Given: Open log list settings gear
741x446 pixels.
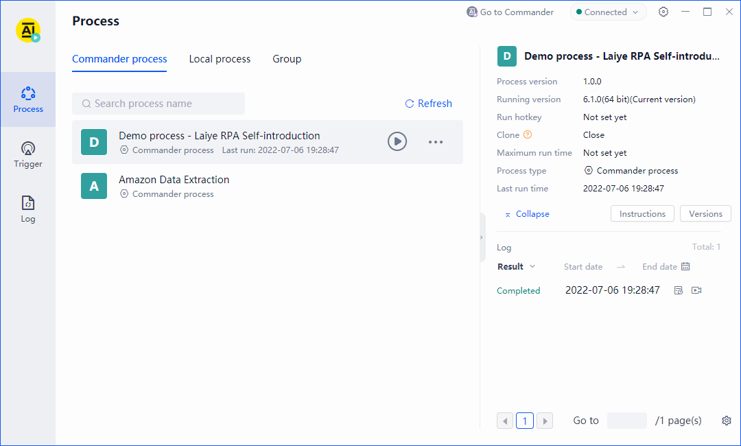Looking at the screenshot, I should pos(727,421).
